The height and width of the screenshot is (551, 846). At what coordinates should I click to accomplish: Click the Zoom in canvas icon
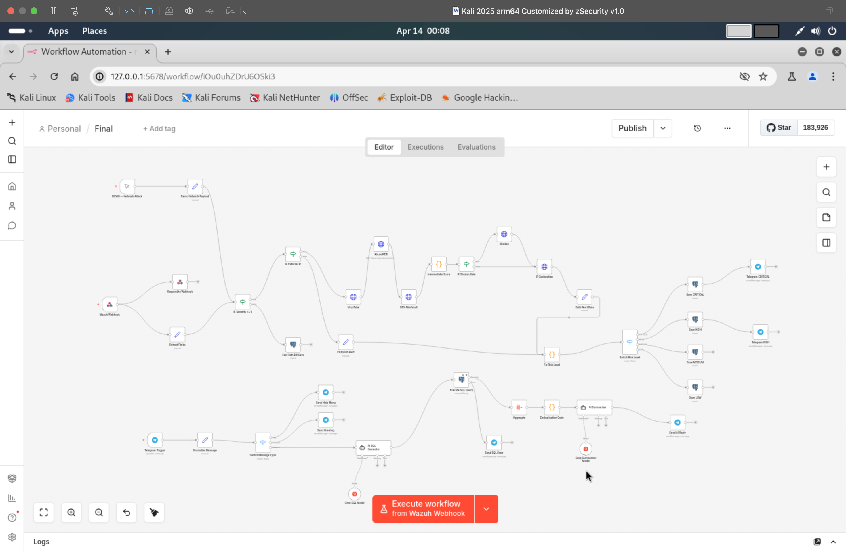point(71,512)
